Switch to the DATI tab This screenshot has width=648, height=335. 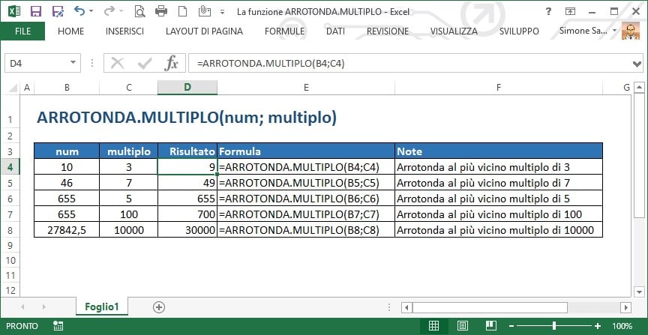[x=335, y=31]
